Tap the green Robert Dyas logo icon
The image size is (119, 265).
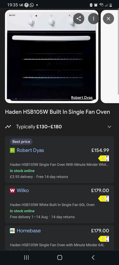click(x=12, y=150)
